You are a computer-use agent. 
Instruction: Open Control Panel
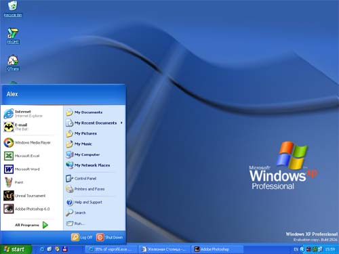pos(94,178)
